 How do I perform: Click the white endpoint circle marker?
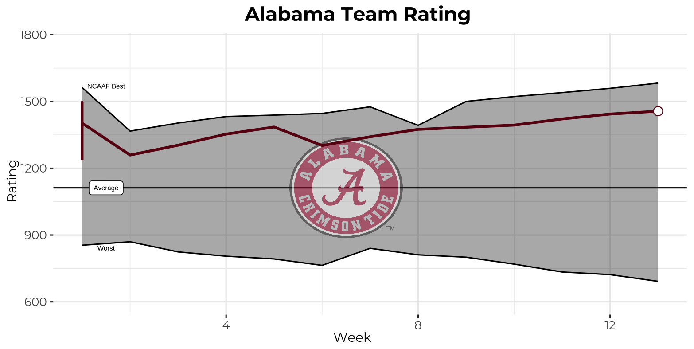(x=658, y=111)
